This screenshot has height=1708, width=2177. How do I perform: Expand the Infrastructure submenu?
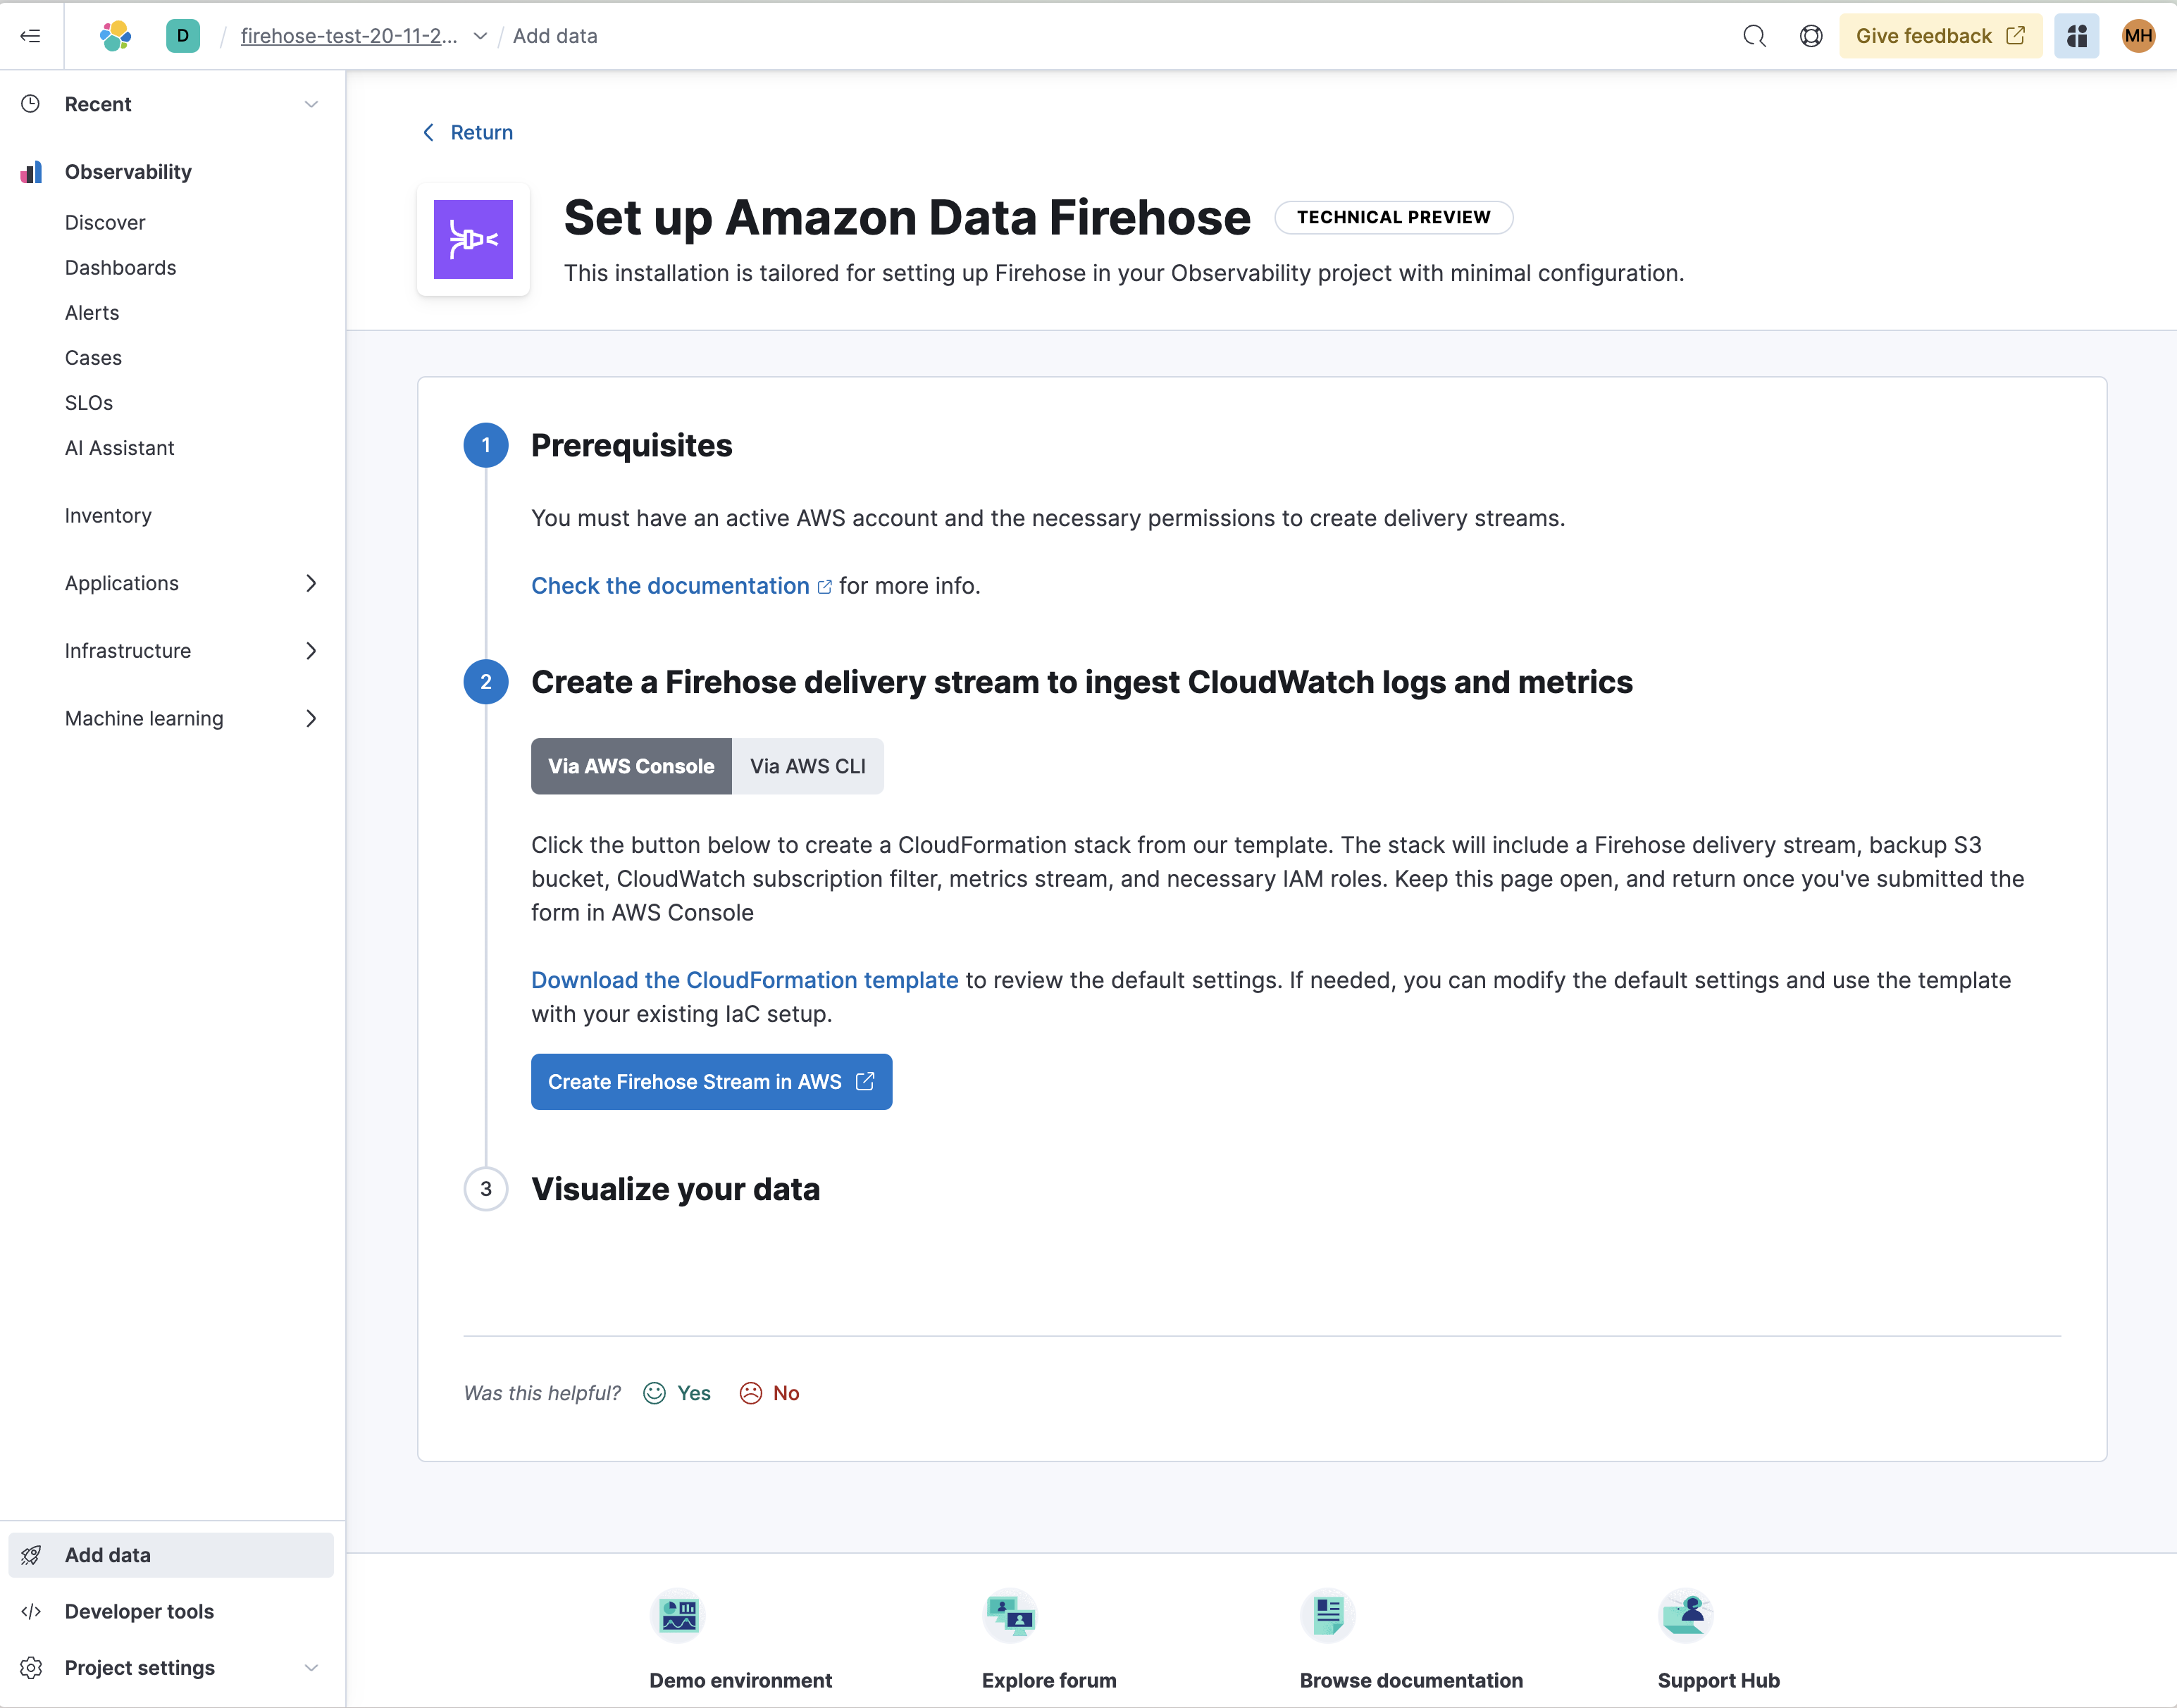[x=311, y=651]
